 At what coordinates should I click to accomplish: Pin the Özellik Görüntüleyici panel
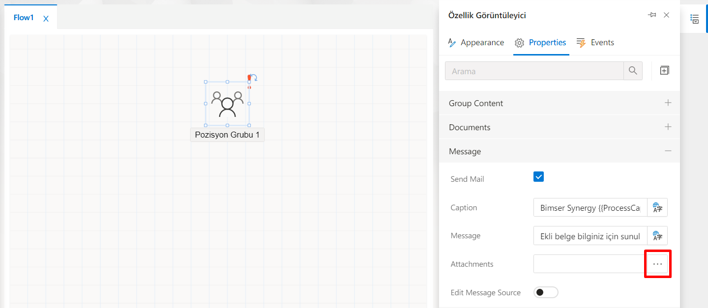coord(652,15)
